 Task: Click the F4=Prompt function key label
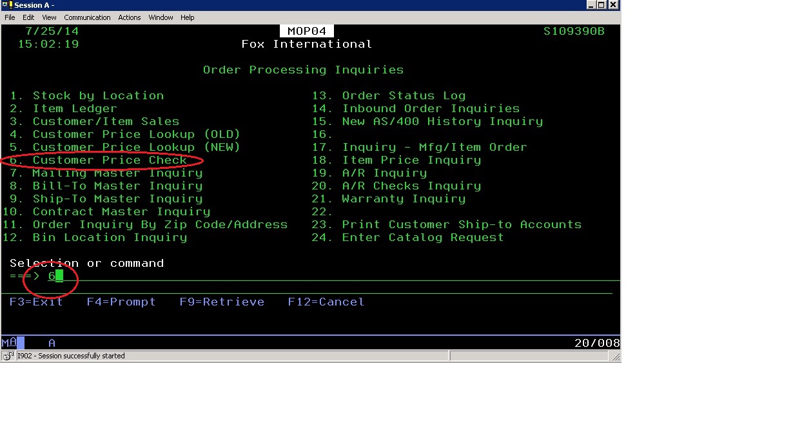(x=121, y=302)
